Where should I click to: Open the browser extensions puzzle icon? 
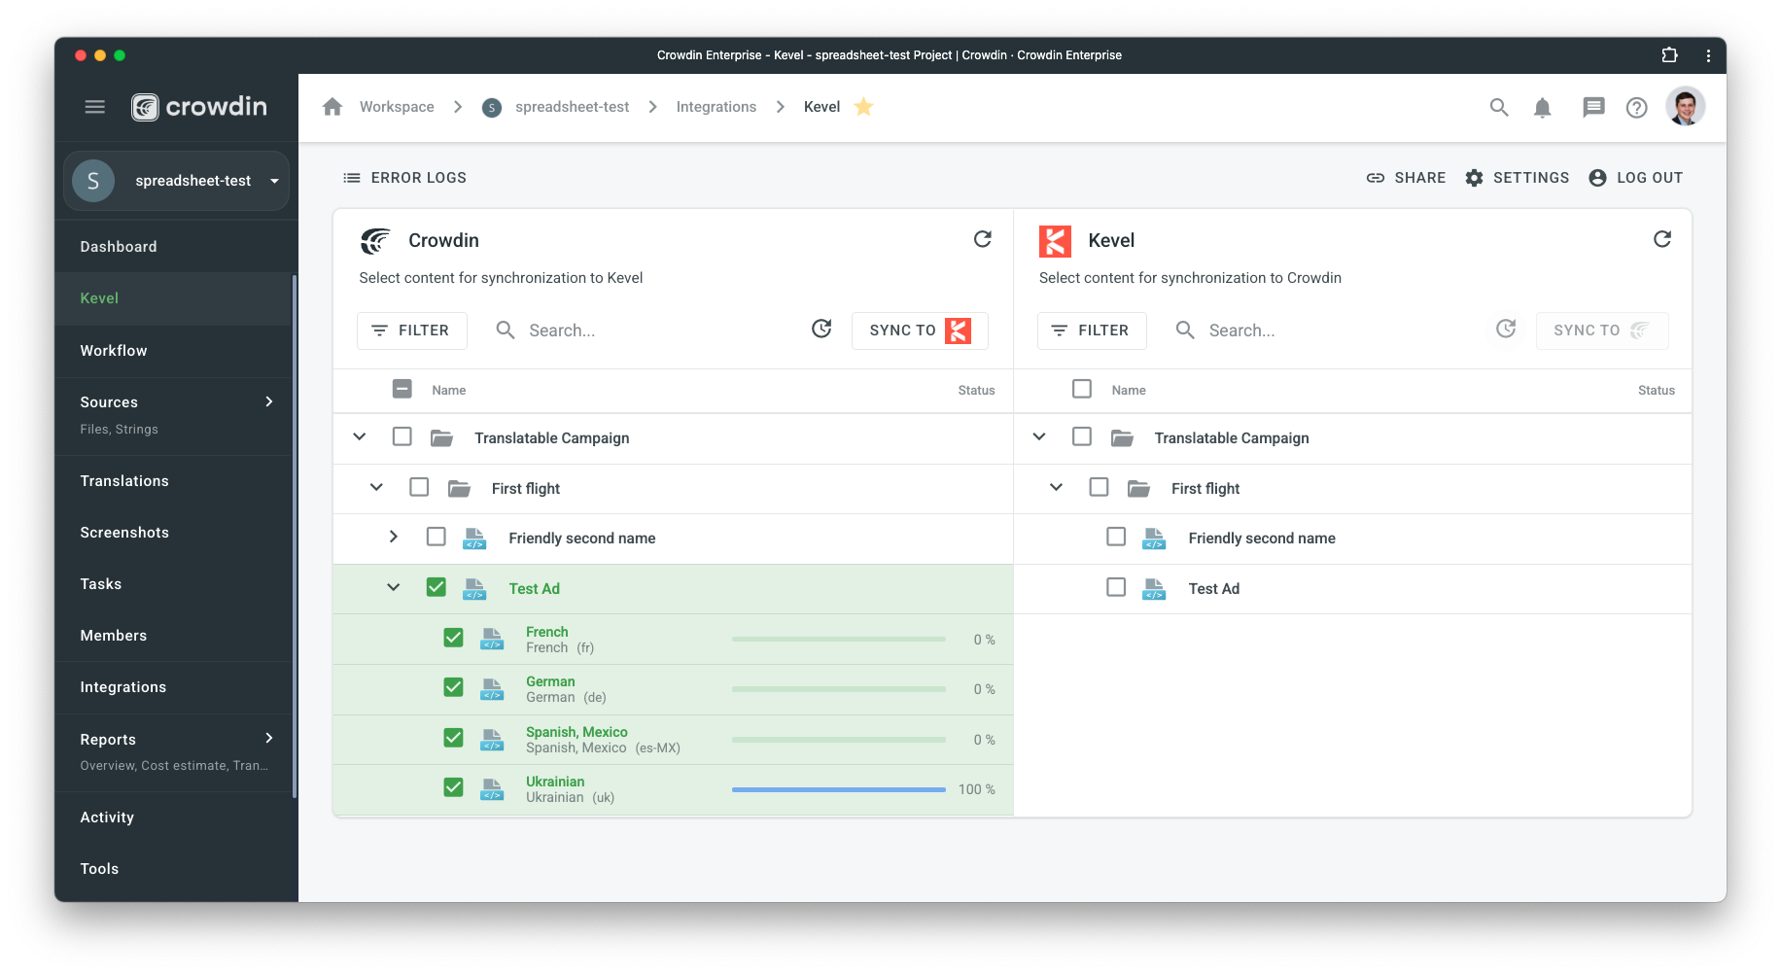(1669, 55)
